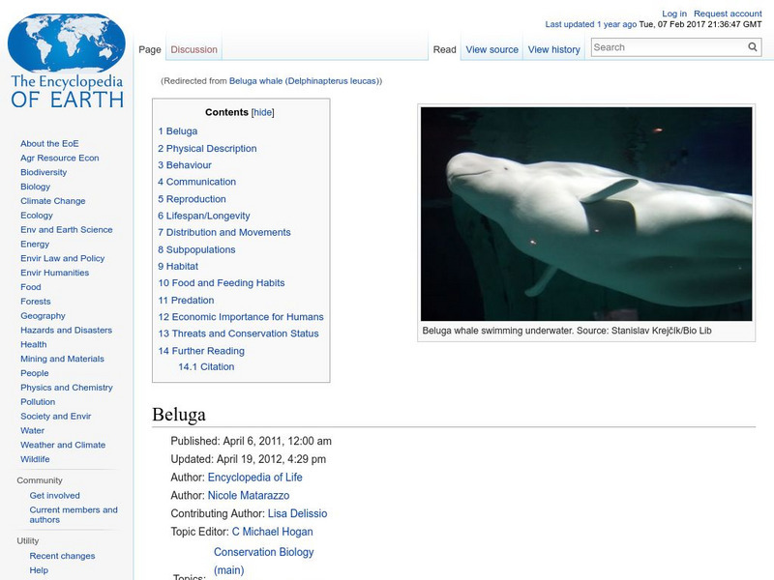Click the Request account link

(728, 14)
